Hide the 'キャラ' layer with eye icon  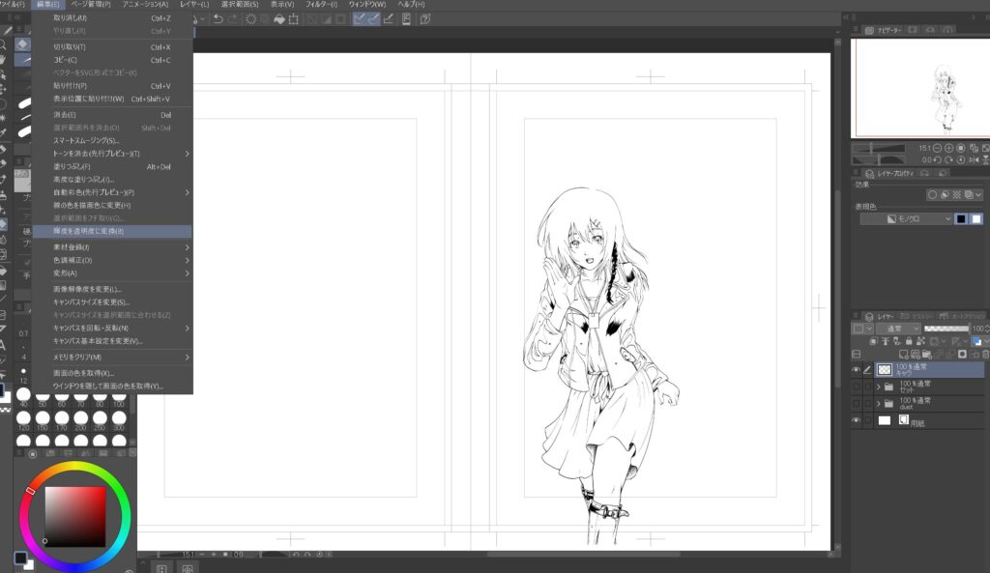(x=856, y=369)
